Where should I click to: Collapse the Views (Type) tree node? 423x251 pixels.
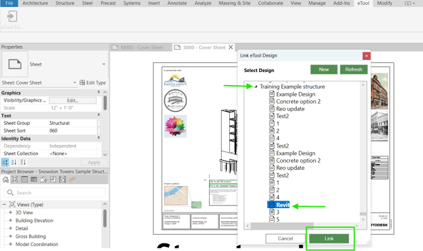pyautogui.click(x=4, y=204)
